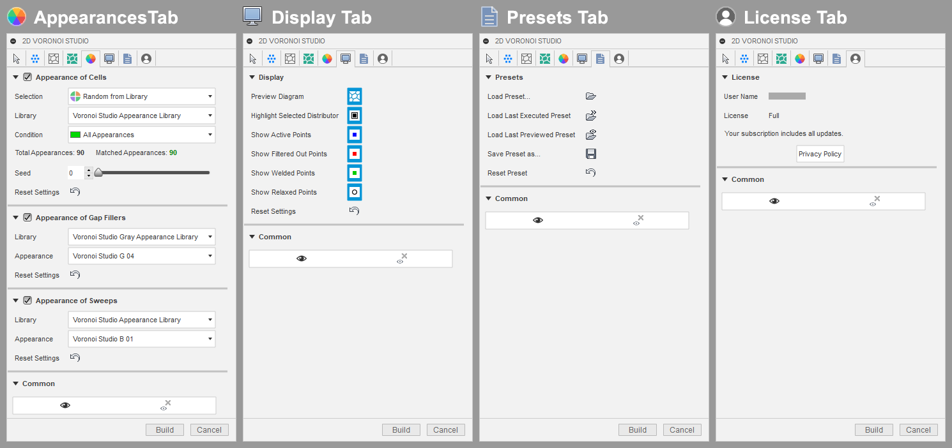Switch to user profile tab in Appearances panel
This screenshot has height=448, width=952.
pyautogui.click(x=146, y=59)
